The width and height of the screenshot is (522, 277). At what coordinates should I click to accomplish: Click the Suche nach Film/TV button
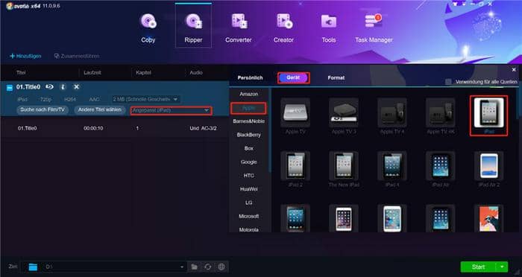pyautogui.click(x=43, y=109)
